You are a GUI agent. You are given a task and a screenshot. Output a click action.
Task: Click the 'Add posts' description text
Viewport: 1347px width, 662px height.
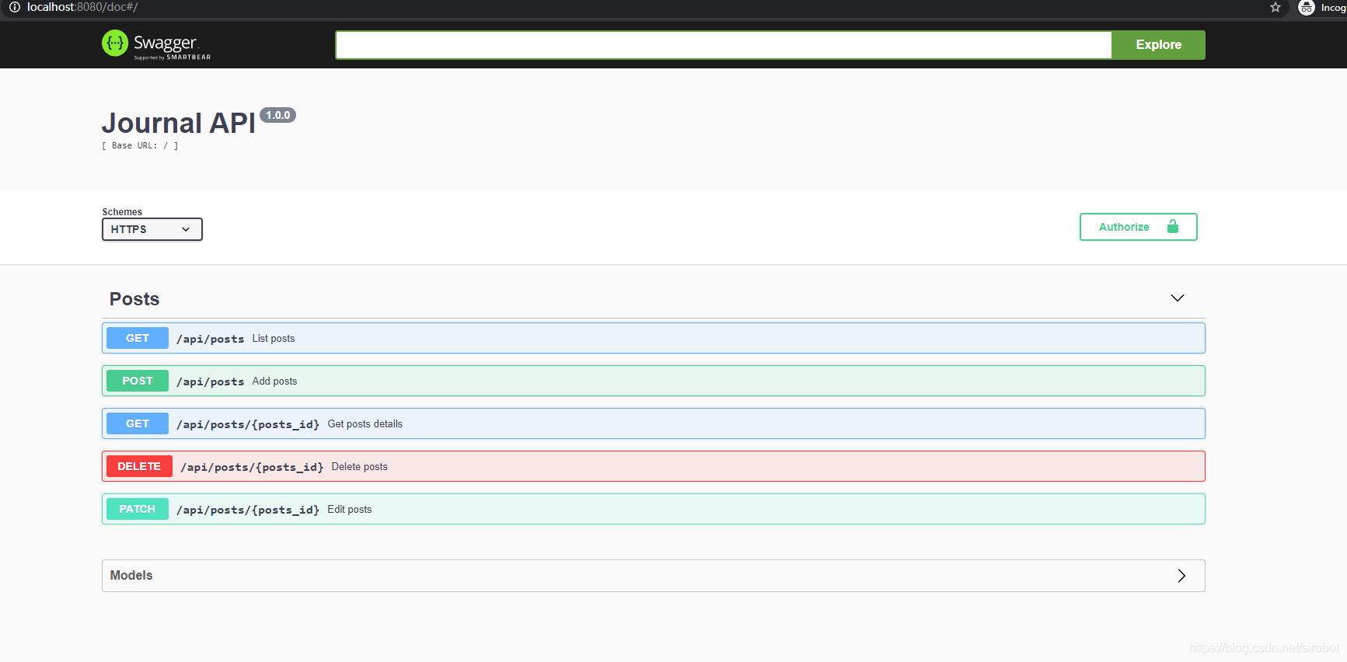click(x=274, y=382)
